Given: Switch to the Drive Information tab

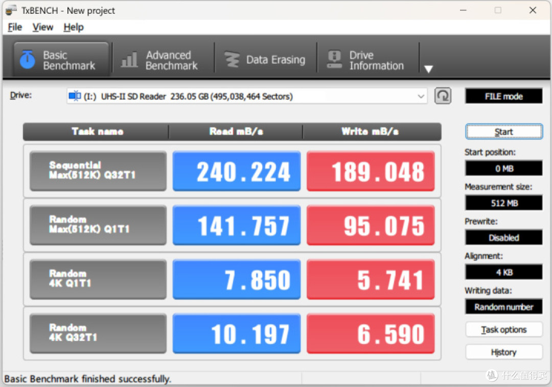Looking at the screenshot, I should [x=368, y=60].
